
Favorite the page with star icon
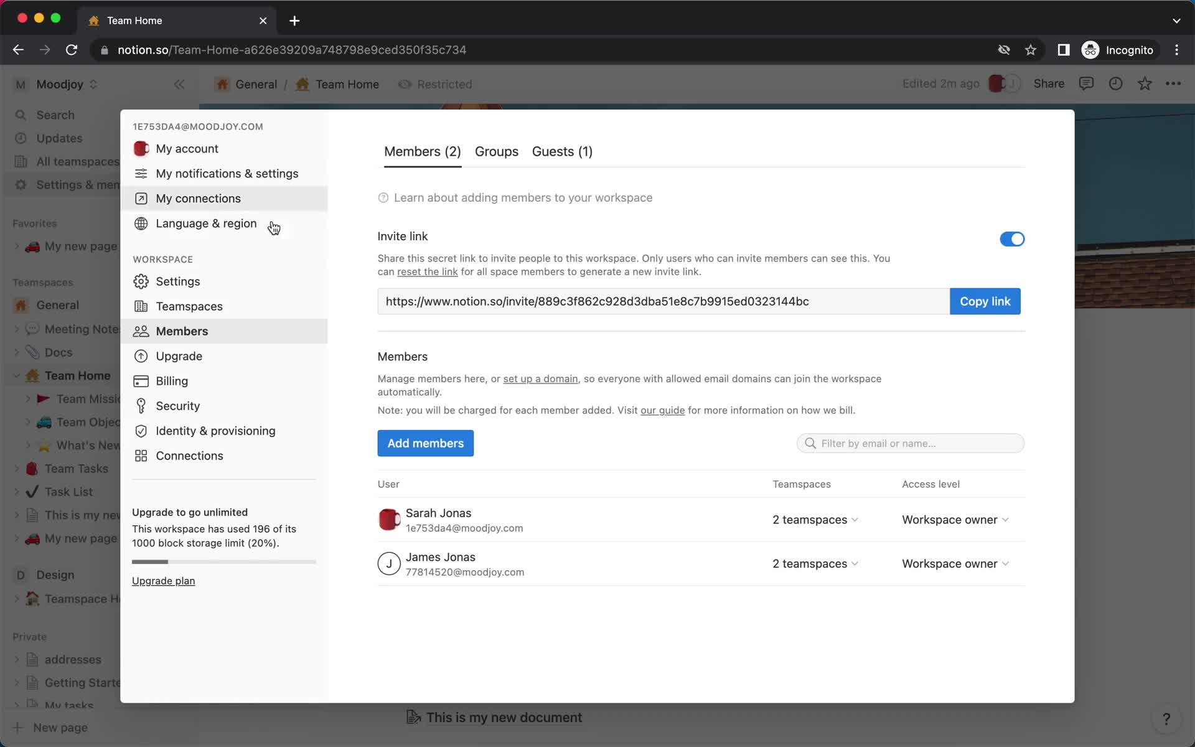[x=1145, y=83]
